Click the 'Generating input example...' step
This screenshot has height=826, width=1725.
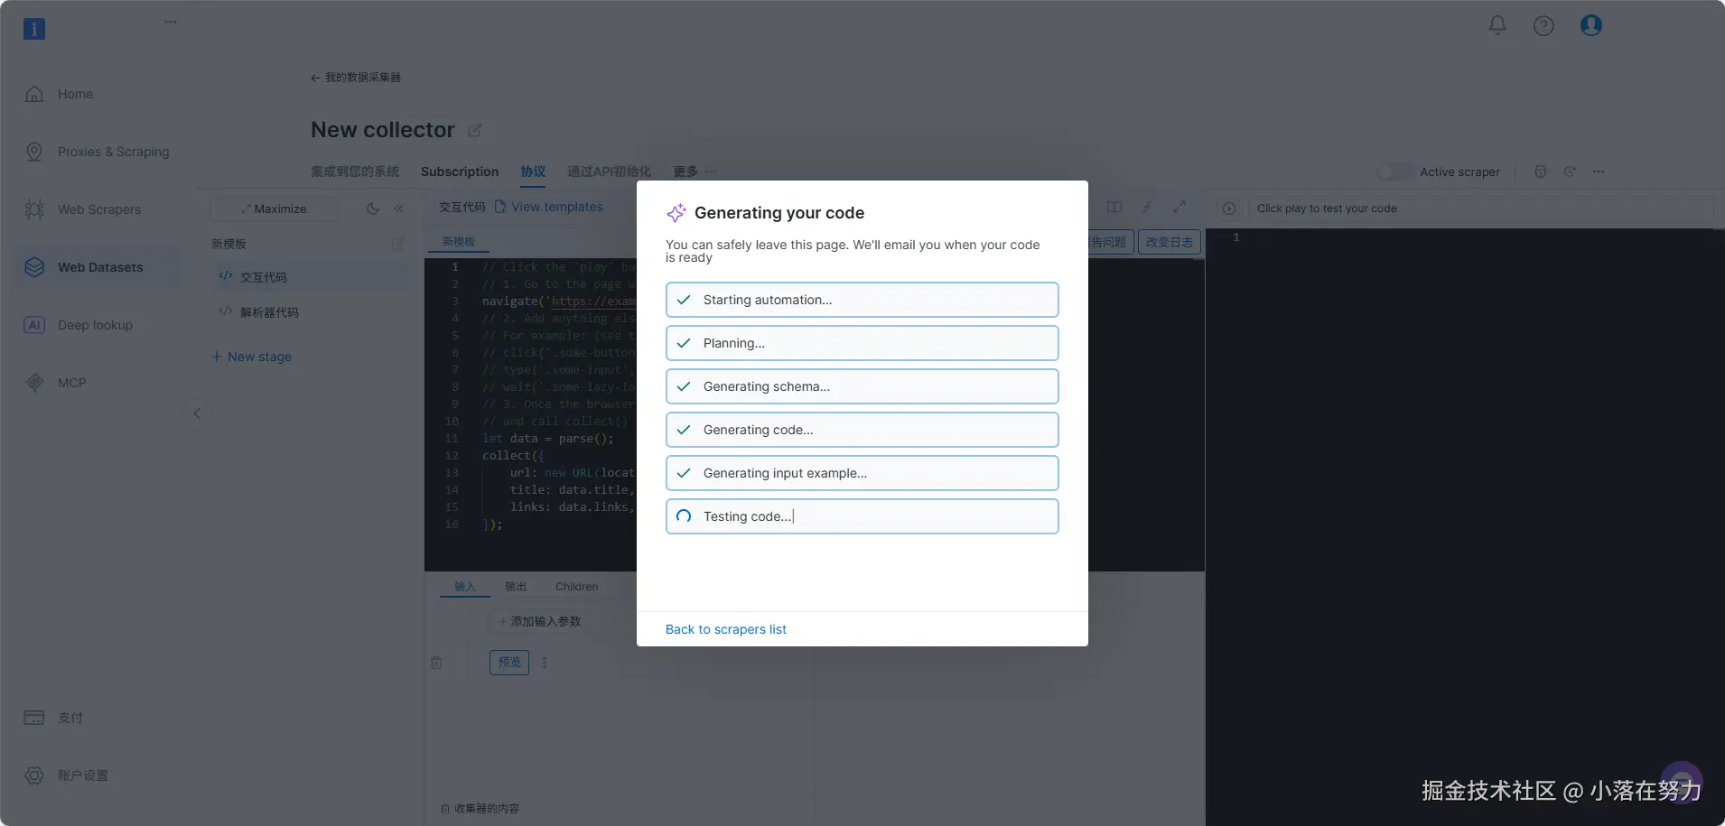(x=862, y=473)
